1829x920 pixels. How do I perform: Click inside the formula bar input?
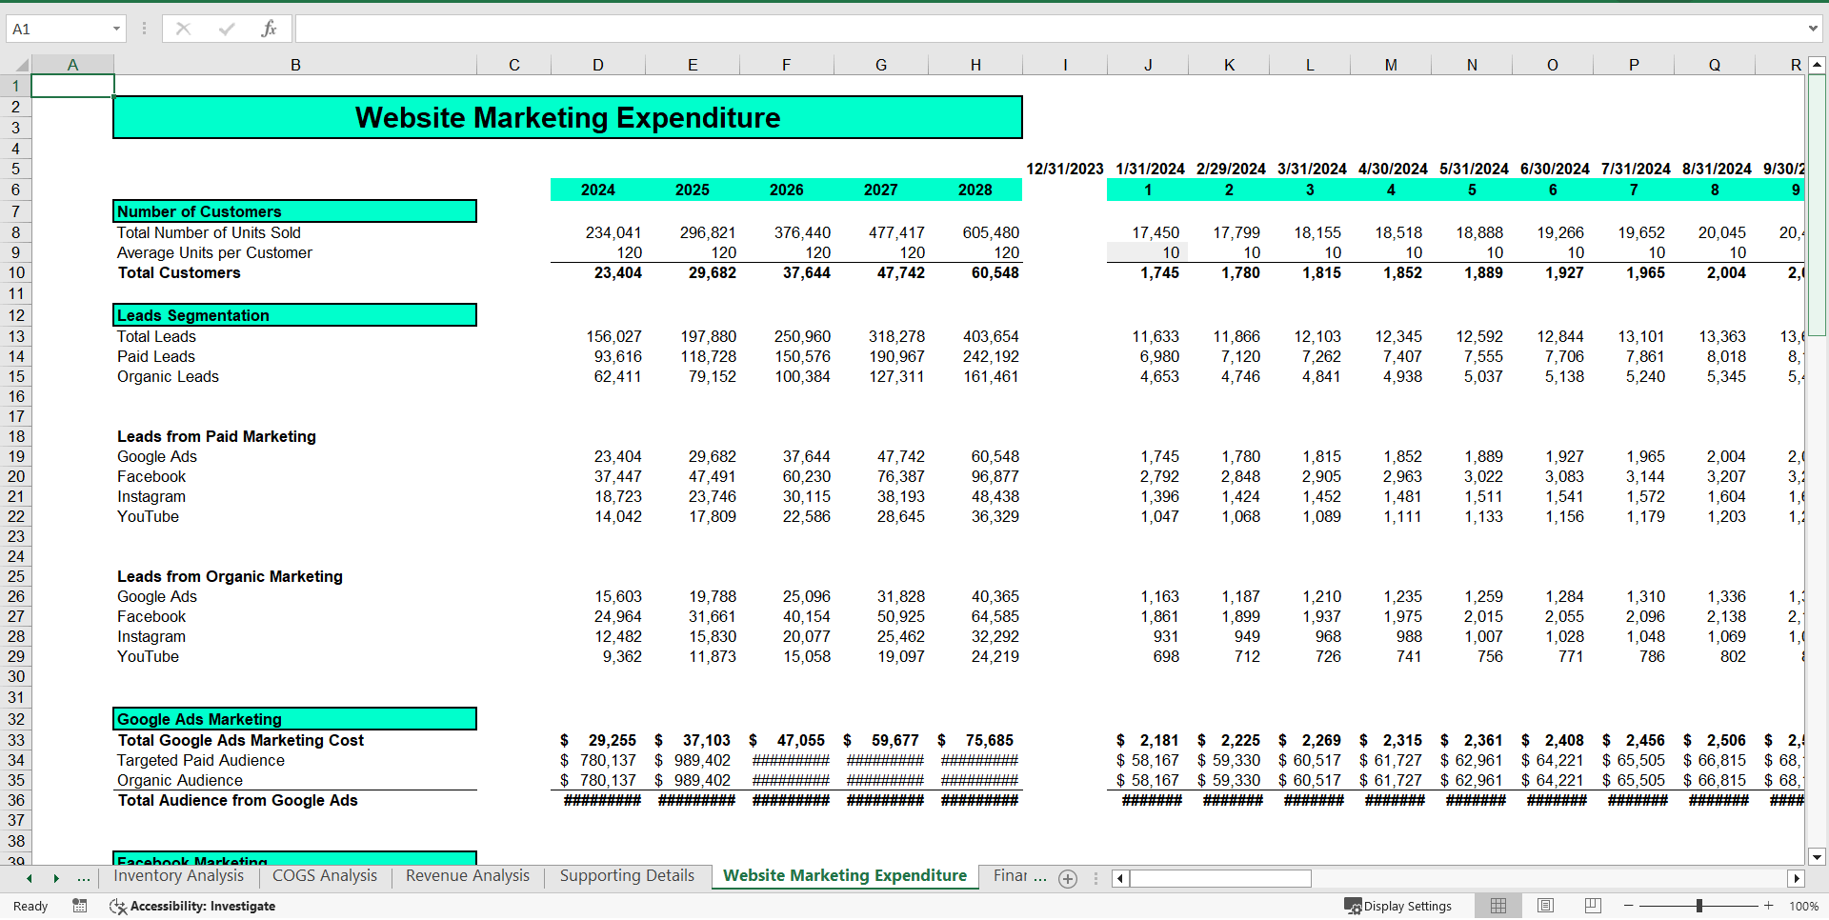coord(1048,29)
